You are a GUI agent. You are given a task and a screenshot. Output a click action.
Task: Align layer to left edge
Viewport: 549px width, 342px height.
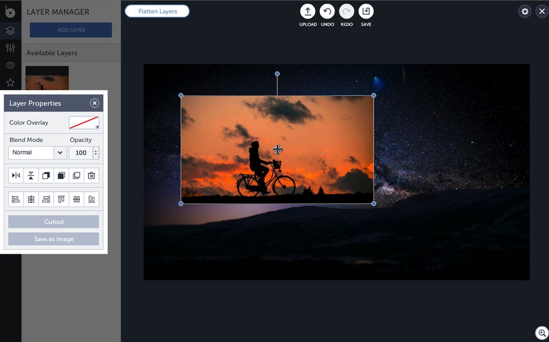(16, 199)
